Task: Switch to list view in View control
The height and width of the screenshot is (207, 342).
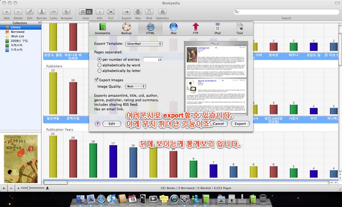Action: [x=82, y=12]
